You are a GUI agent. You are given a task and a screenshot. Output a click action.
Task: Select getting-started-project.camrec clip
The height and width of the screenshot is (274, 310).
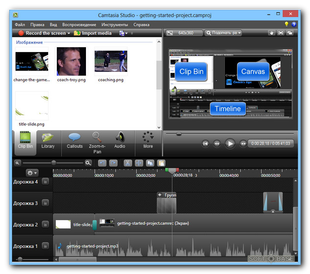tap(193, 223)
